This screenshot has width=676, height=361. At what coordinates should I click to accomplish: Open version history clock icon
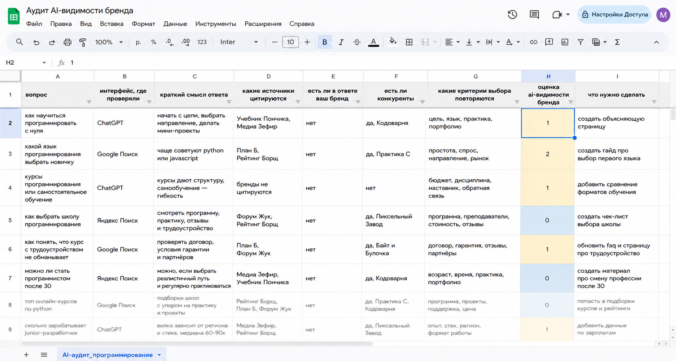click(512, 15)
